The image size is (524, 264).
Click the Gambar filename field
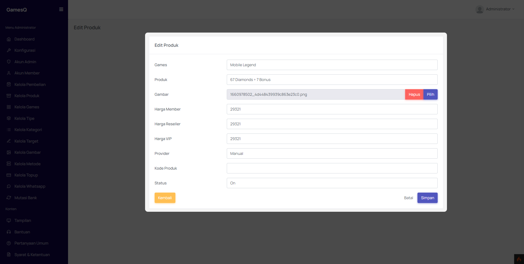pyautogui.click(x=316, y=94)
